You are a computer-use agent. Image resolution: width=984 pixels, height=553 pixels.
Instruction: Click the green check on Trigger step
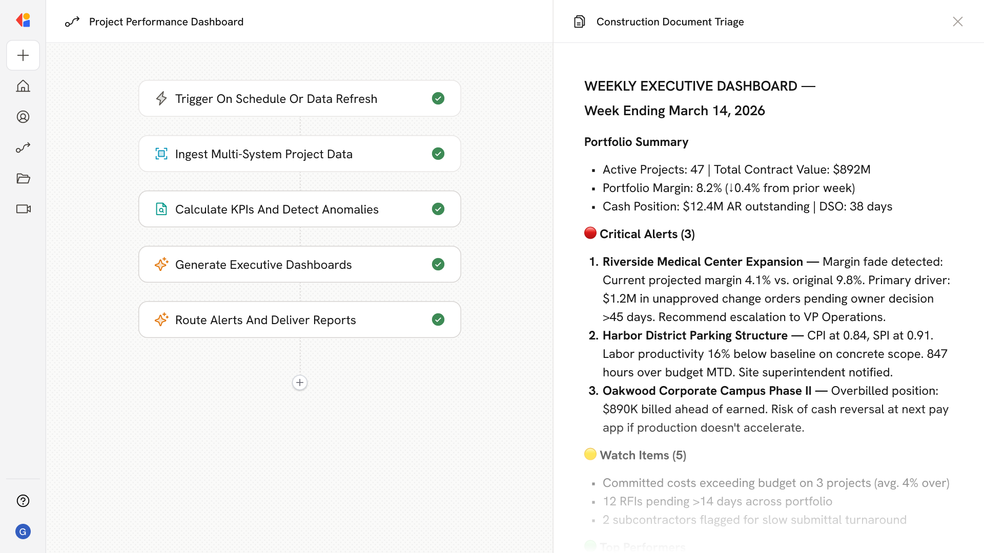click(438, 98)
